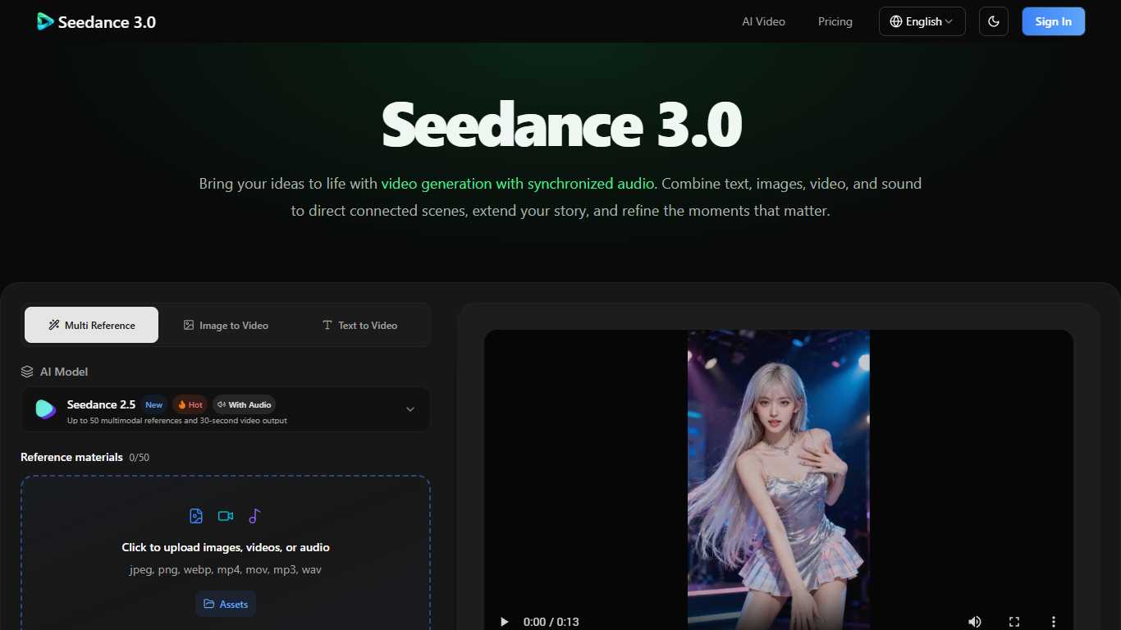
Task: Click the With Audio badge
Action: (x=244, y=404)
